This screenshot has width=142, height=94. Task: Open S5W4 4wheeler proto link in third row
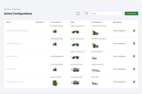(77, 52)
